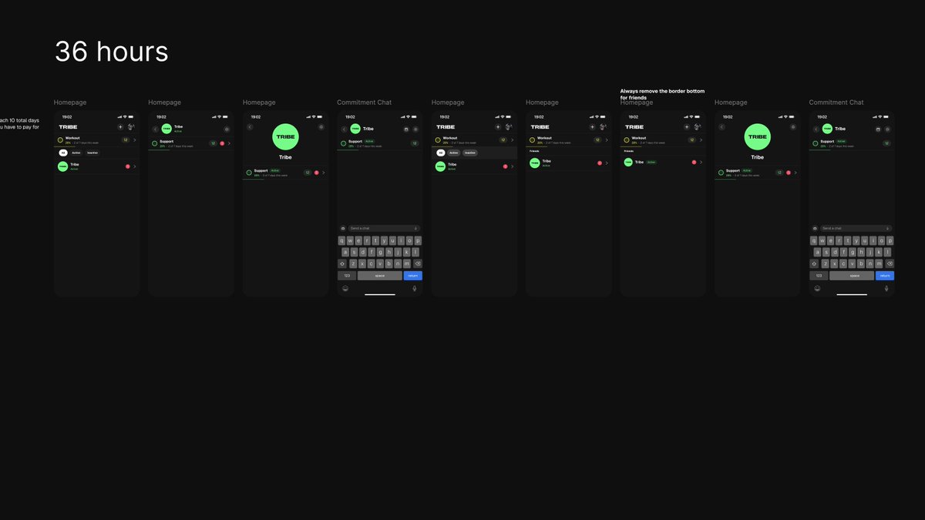Image resolution: width=925 pixels, height=520 pixels.
Task: Select Inactive pill in Homepage frame with highlighted filter bar
Action: [470, 153]
